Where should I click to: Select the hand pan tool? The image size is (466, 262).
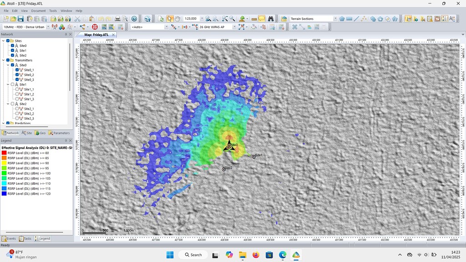pos(177,19)
